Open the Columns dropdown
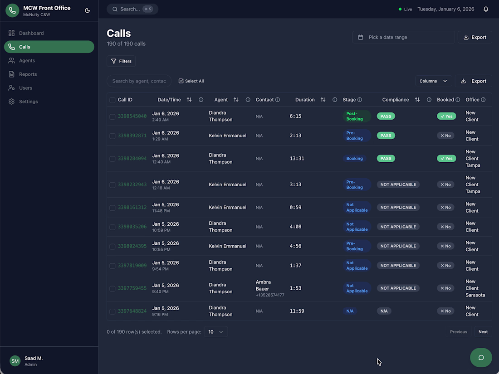This screenshot has height=374, width=499. [433, 81]
